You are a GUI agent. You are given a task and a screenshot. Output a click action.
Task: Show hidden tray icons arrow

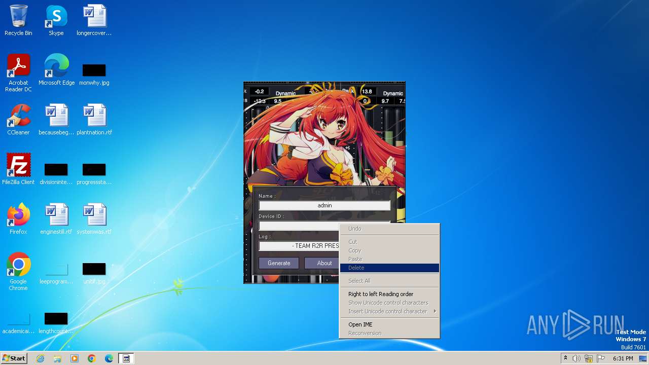(565, 358)
